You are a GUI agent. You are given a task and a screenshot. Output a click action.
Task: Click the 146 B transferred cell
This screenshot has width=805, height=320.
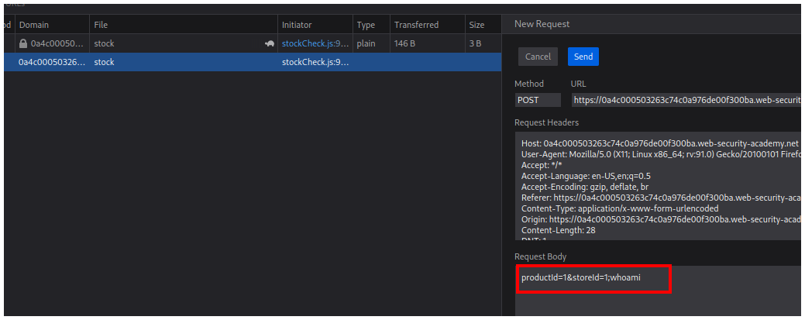(x=405, y=44)
